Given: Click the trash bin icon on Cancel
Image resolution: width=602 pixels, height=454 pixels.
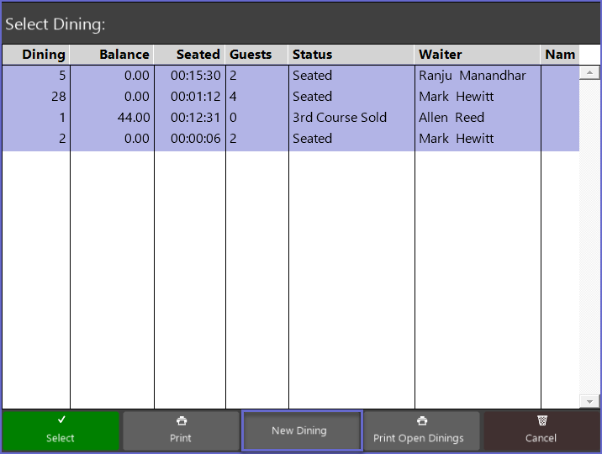Looking at the screenshot, I should pos(541,420).
